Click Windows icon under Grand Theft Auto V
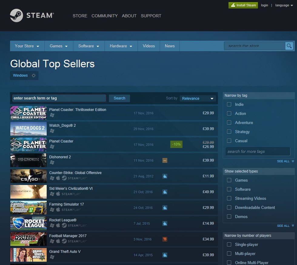 click(52, 257)
